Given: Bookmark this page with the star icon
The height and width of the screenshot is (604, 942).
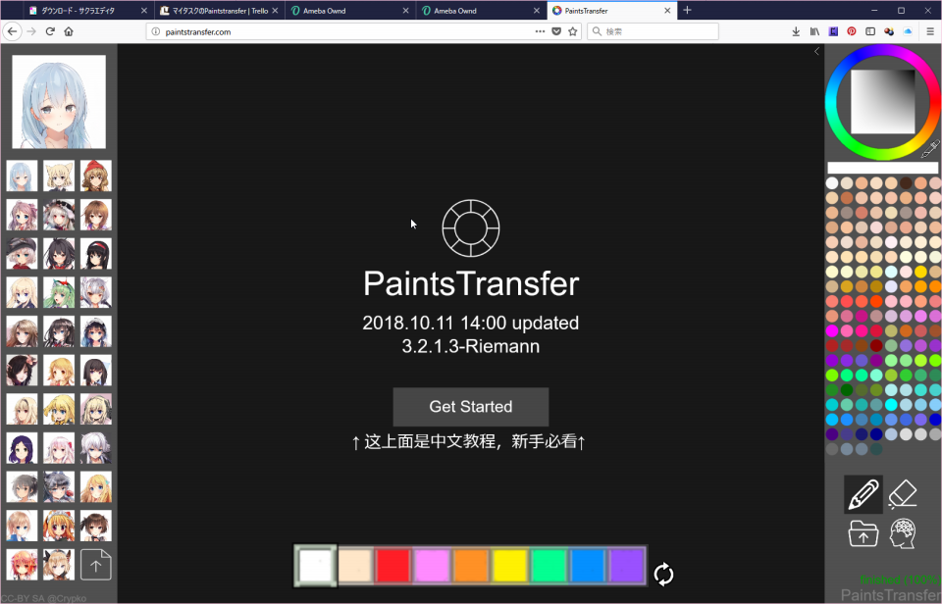Looking at the screenshot, I should (573, 31).
